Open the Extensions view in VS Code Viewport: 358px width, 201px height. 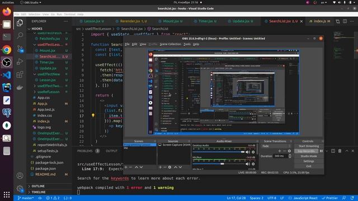20,74
